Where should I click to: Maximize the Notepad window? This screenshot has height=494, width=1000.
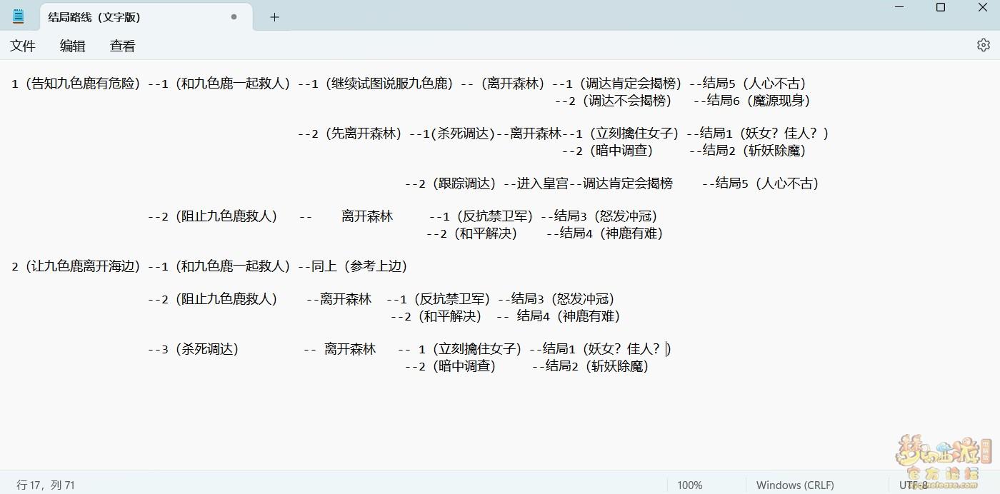(941, 7)
